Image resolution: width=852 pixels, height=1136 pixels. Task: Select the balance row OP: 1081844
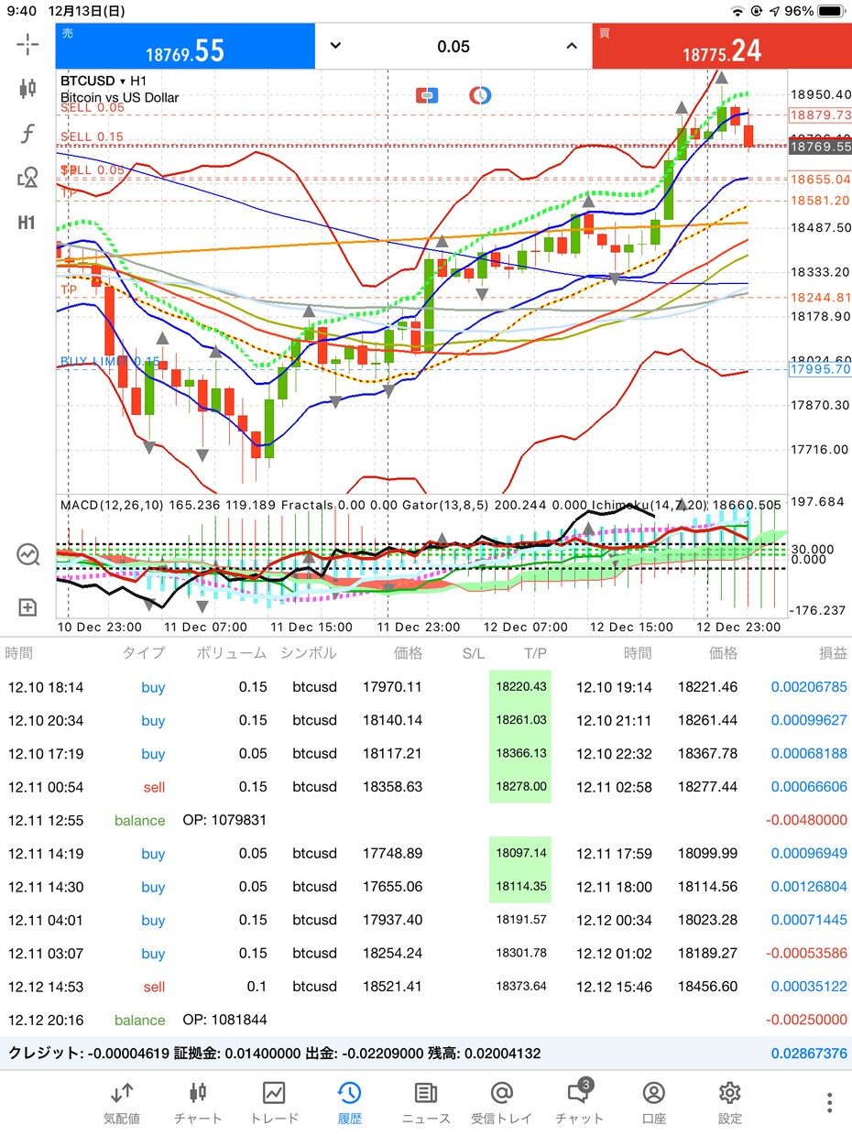click(426, 1020)
